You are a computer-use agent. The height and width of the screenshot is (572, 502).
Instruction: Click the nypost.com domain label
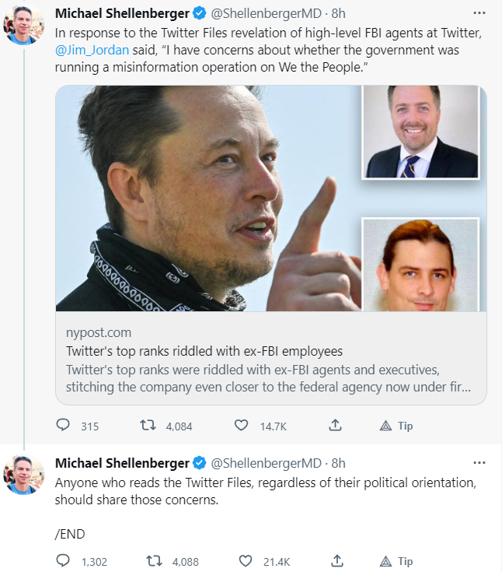pos(99,332)
